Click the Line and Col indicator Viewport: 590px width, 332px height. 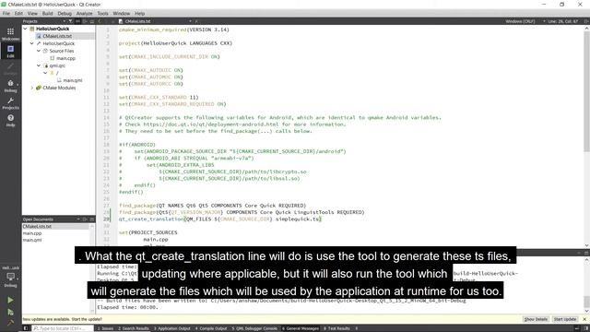pos(563,21)
